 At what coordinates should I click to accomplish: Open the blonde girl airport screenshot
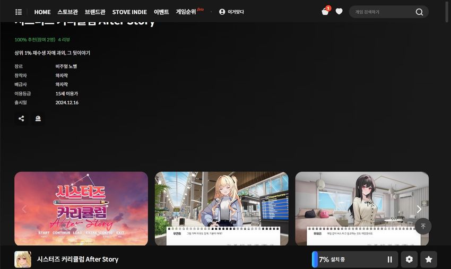pyautogui.click(x=221, y=209)
